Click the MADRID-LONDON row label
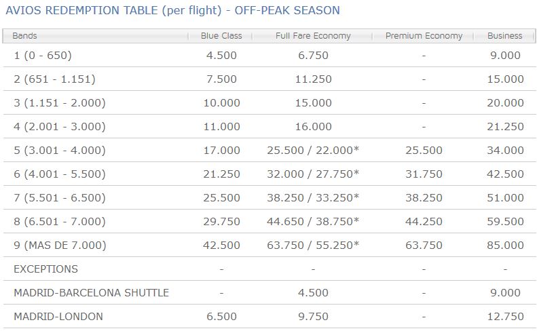Image resolution: width=537 pixels, height=333 pixels. tap(58, 317)
